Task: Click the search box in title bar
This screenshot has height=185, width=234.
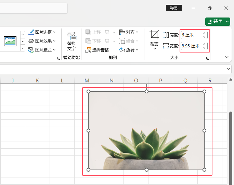Action: pyautogui.click(x=34, y=8)
